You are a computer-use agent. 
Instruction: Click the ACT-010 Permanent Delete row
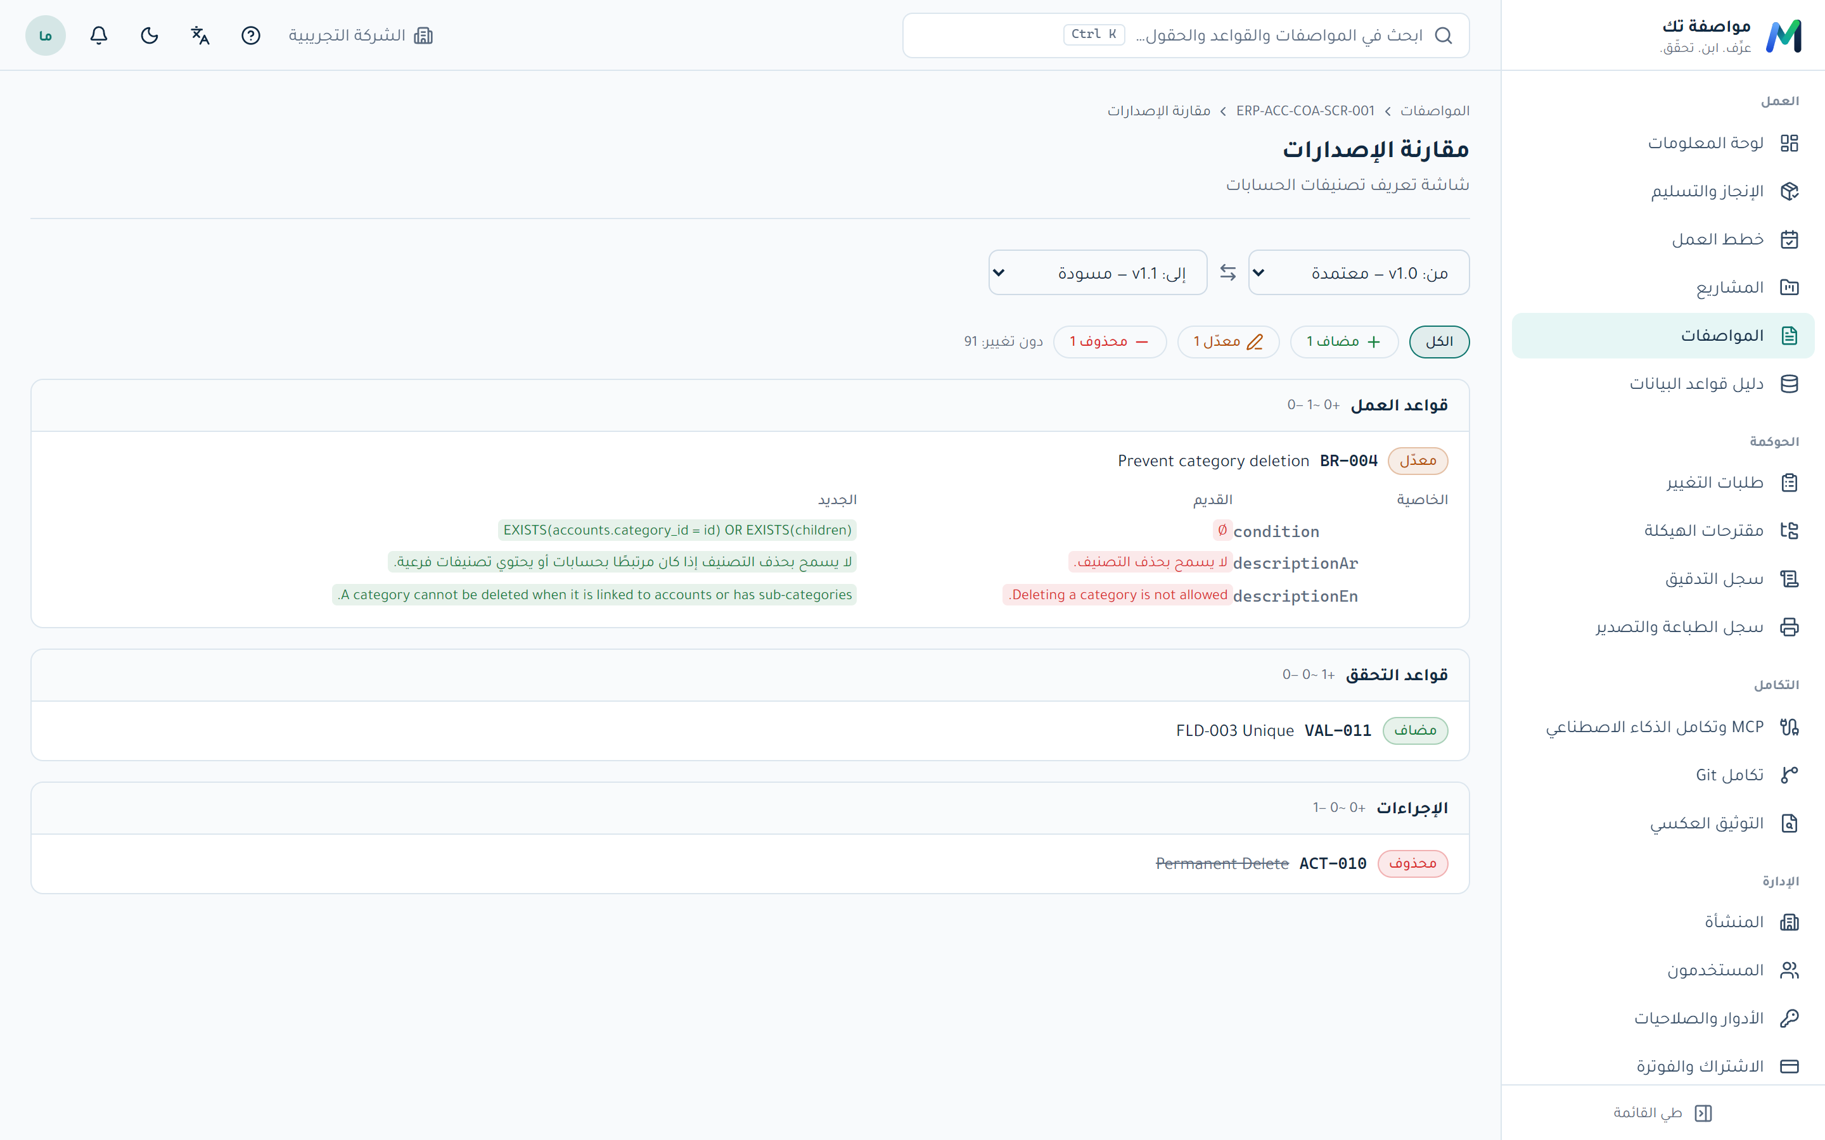[750, 863]
